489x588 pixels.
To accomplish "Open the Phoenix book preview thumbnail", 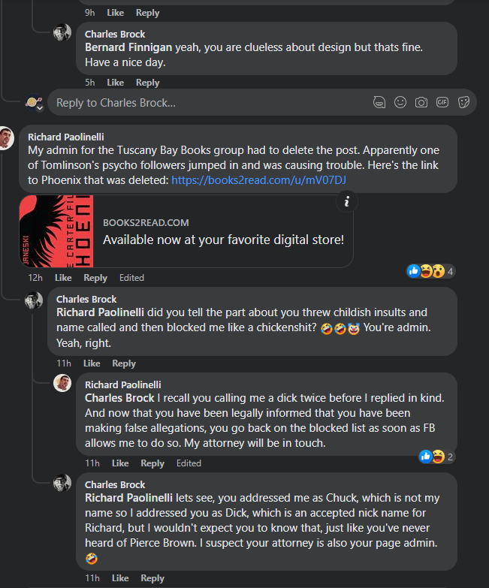I will (57, 231).
